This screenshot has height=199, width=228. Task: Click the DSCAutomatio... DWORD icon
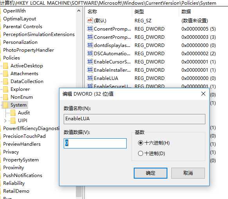click(90, 53)
